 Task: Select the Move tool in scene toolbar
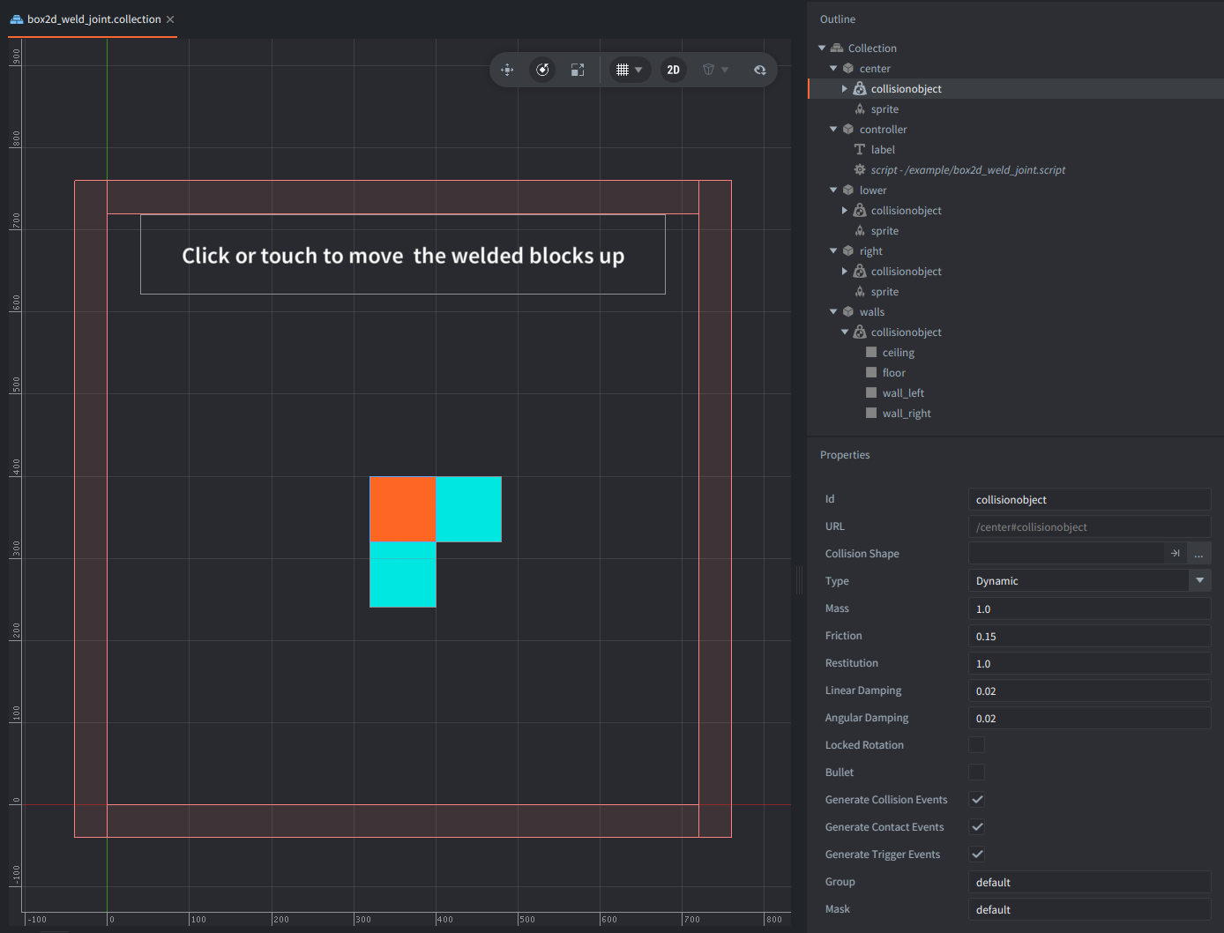click(x=507, y=70)
